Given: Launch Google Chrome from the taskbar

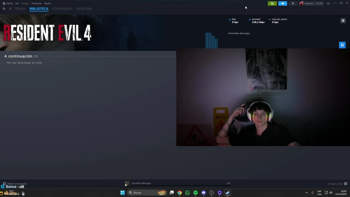Looking at the screenshot, I should (179, 193).
